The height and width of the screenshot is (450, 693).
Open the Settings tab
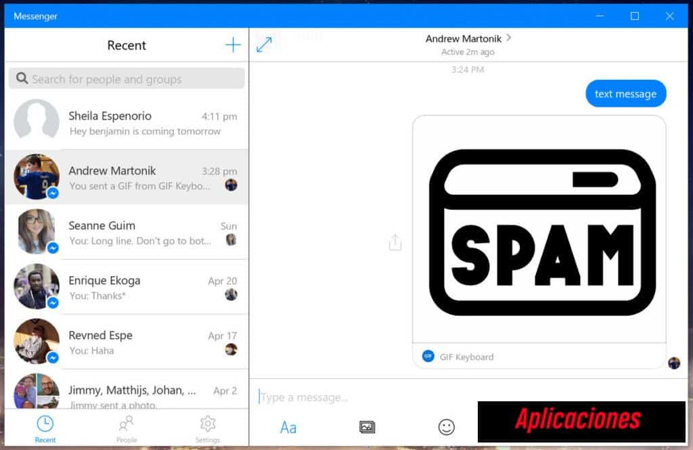tap(207, 429)
